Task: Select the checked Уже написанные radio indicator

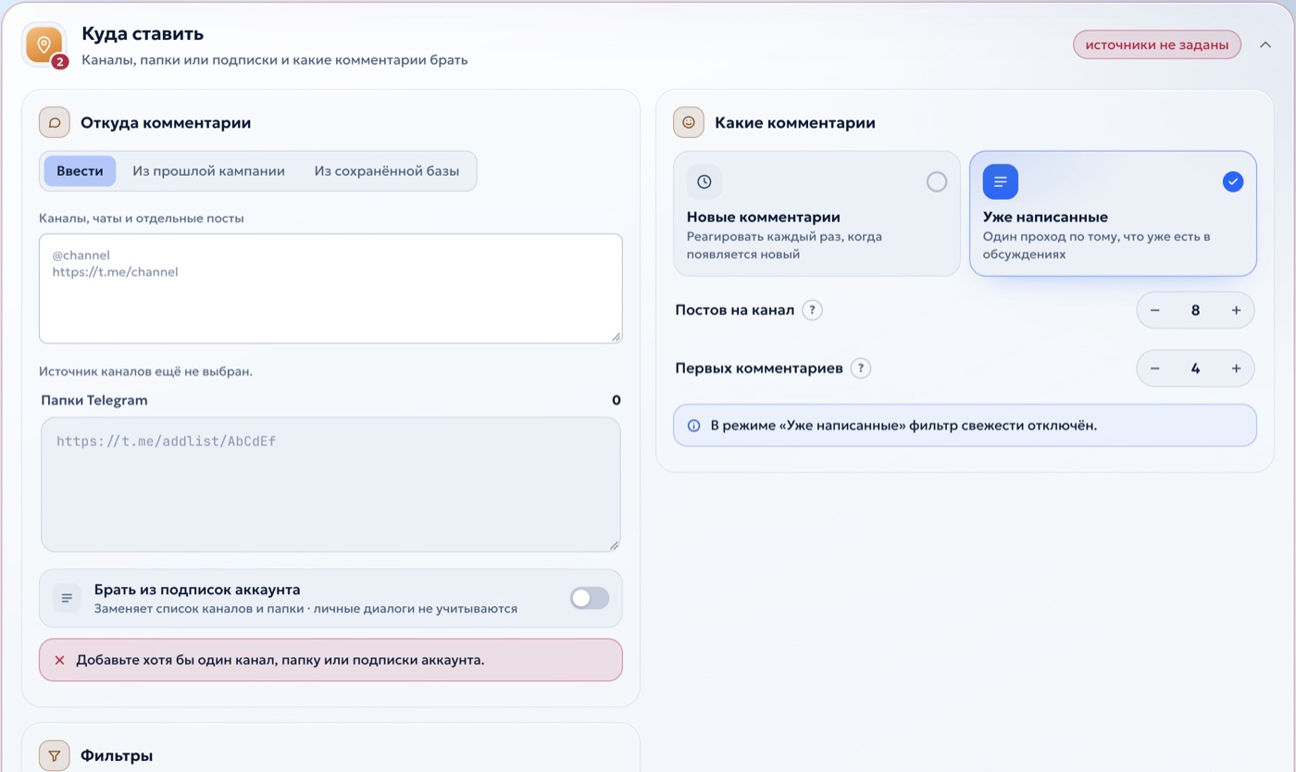Action: (x=1233, y=181)
